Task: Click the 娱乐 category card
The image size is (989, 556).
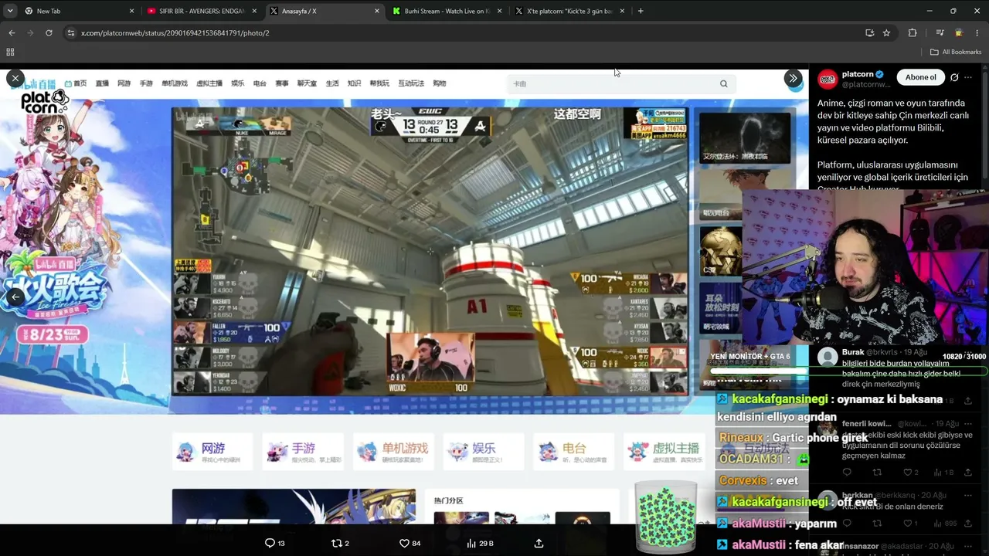Action: point(484,452)
